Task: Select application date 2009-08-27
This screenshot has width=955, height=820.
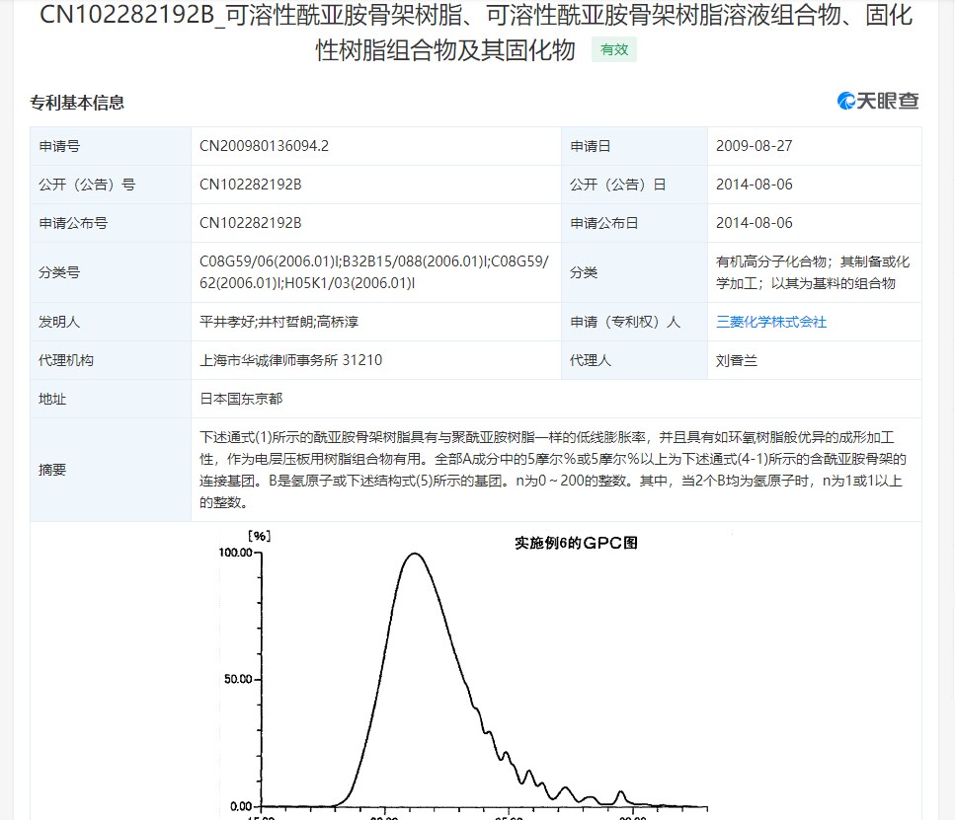Action: [754, 146]
